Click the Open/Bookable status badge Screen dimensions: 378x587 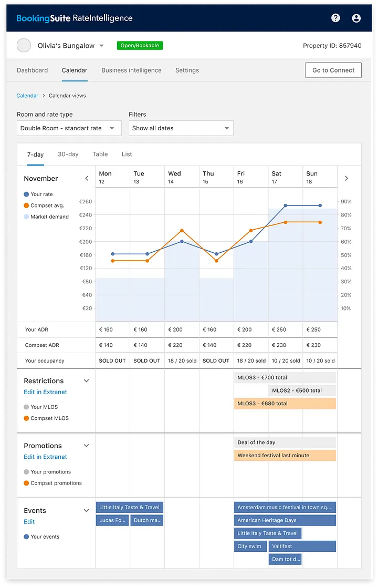pyautogui.click(x=140, y=46)
